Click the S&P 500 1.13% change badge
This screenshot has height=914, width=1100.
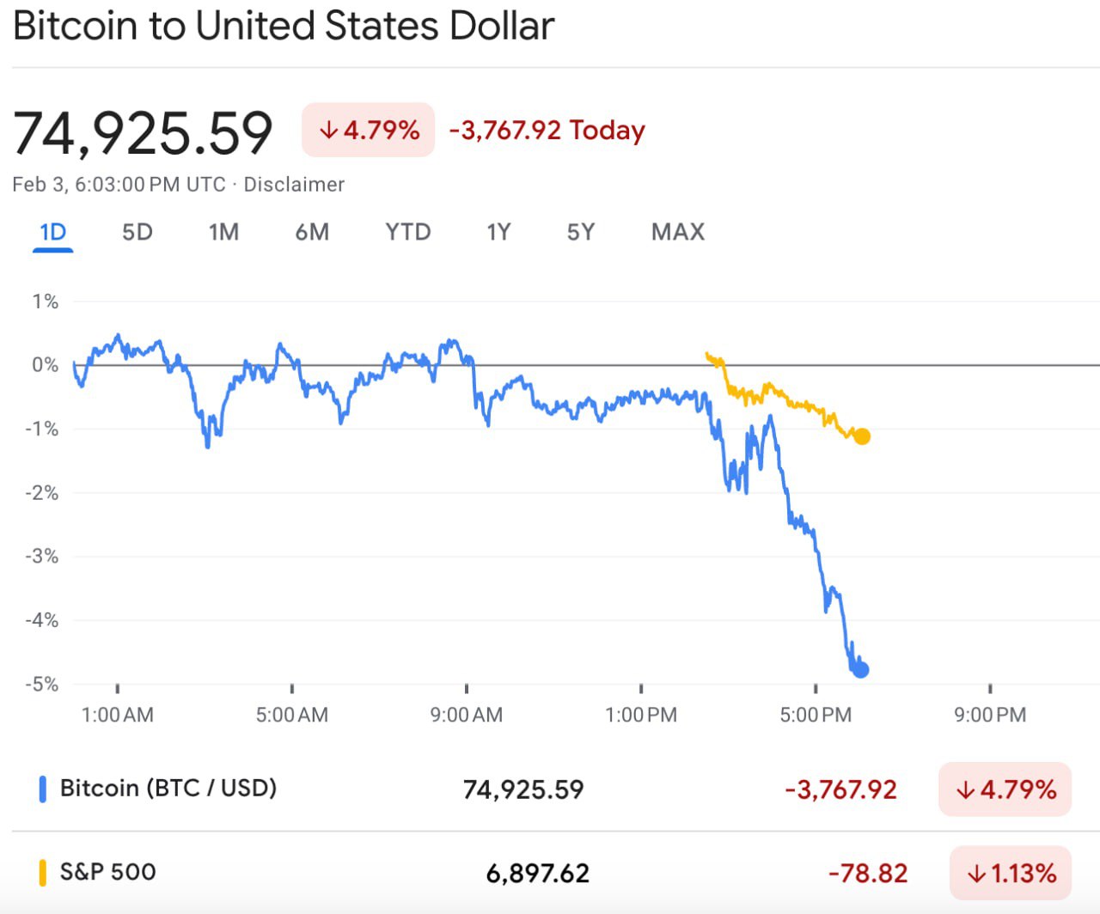pyautogui.click(x=1011, y=874)
